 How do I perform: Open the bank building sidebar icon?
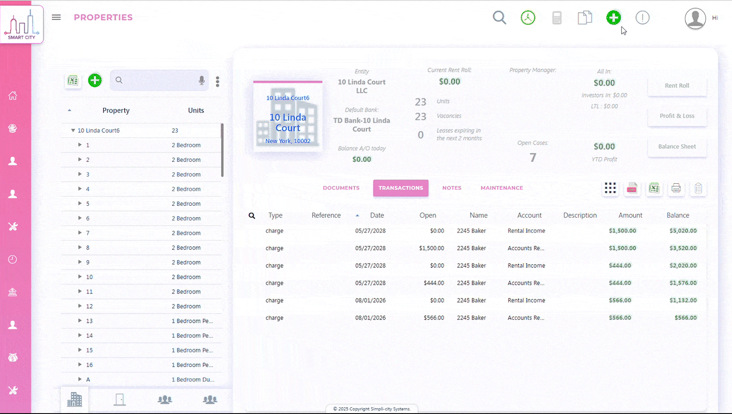tap(13, 292)
